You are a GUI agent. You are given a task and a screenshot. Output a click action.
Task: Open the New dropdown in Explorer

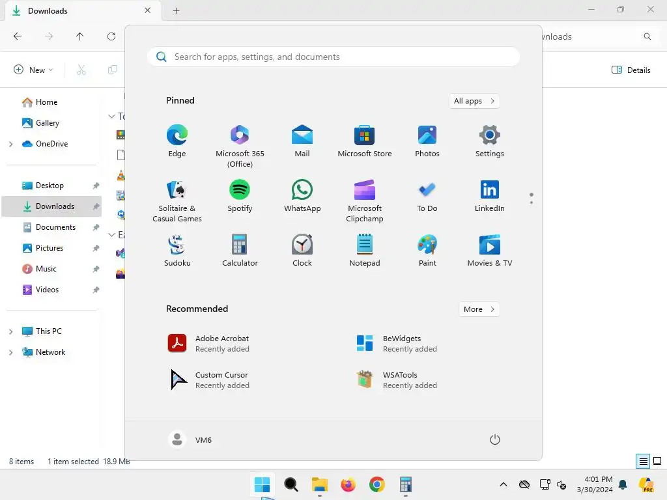pos(33,70)
